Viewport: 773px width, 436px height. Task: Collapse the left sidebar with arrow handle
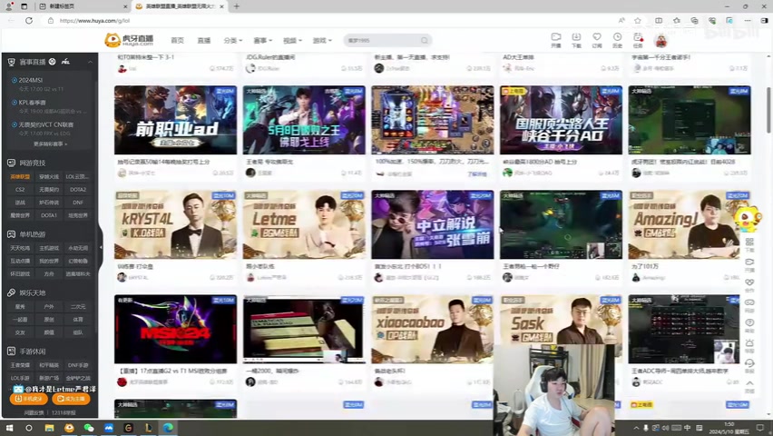101,247
